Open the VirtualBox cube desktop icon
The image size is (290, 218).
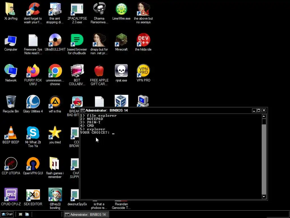tap(121, 101)
